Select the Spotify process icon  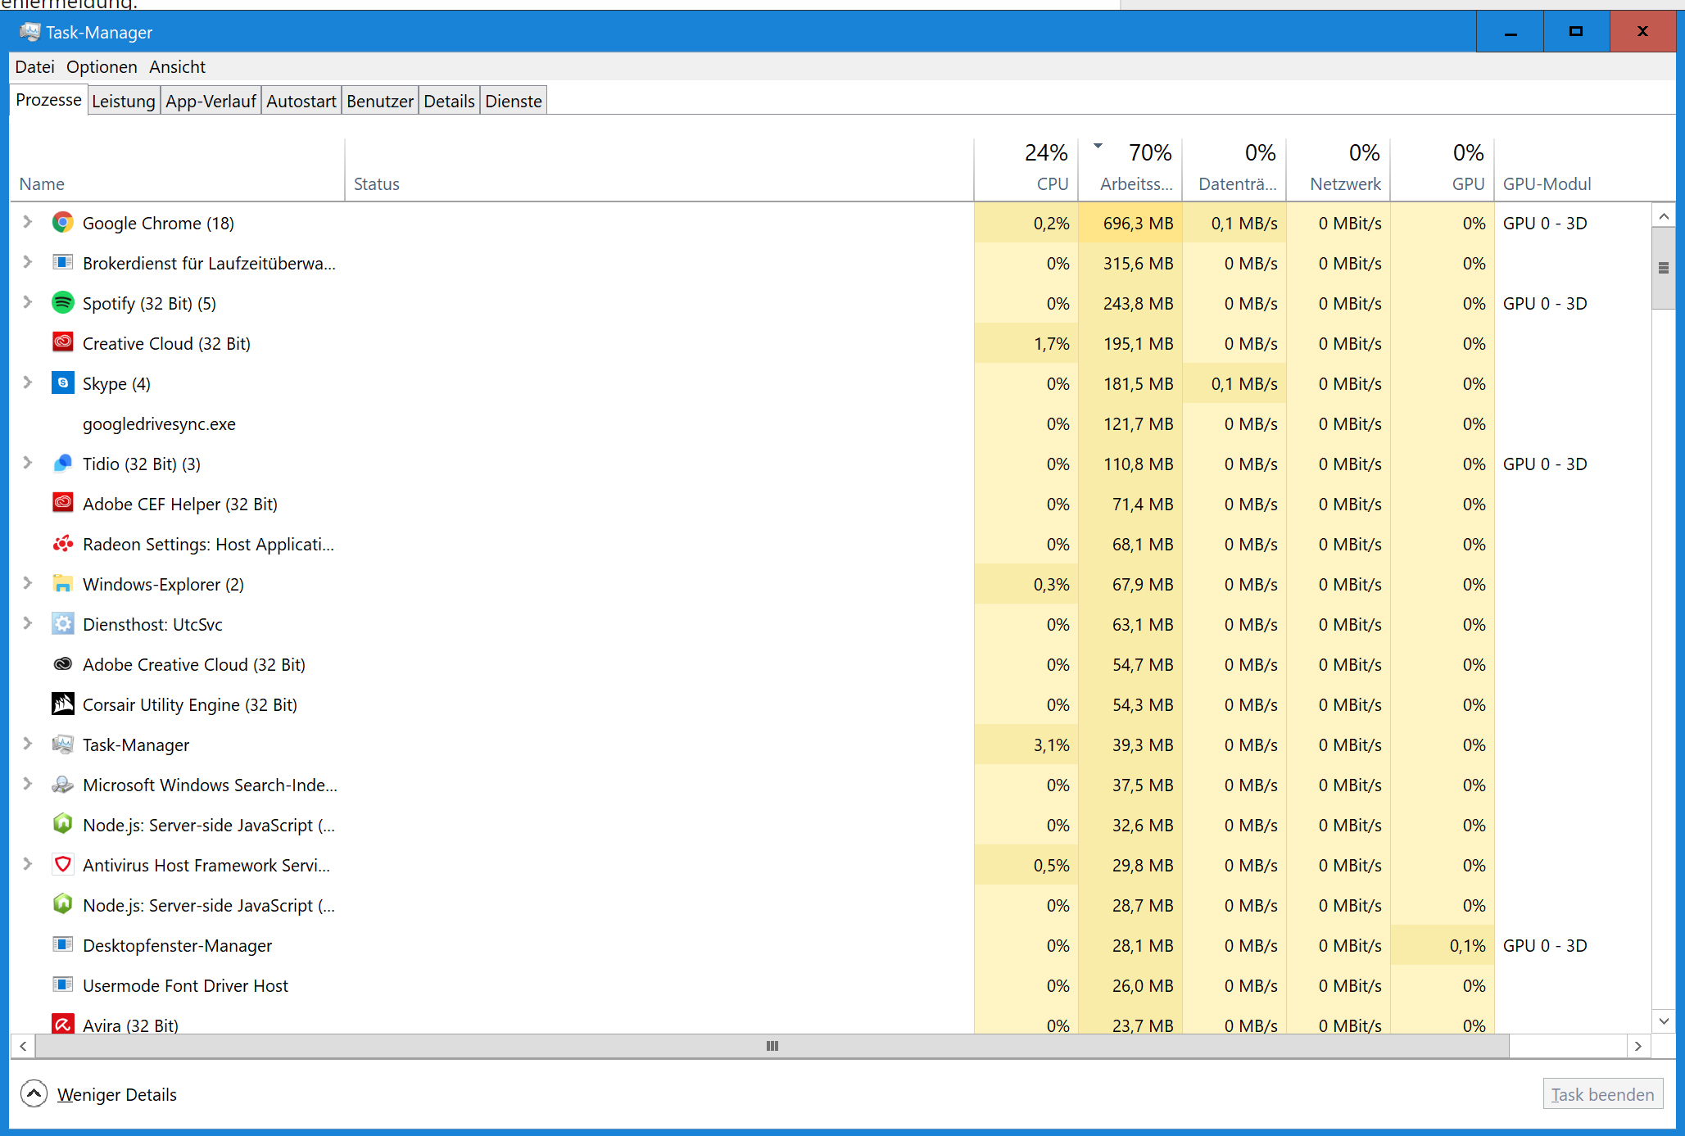(62, 303)
